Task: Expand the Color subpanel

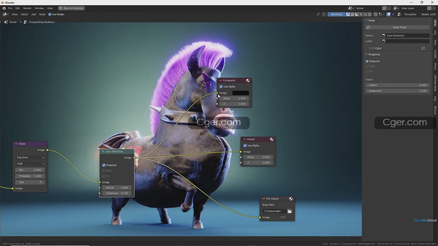Action: coord(369,48)
